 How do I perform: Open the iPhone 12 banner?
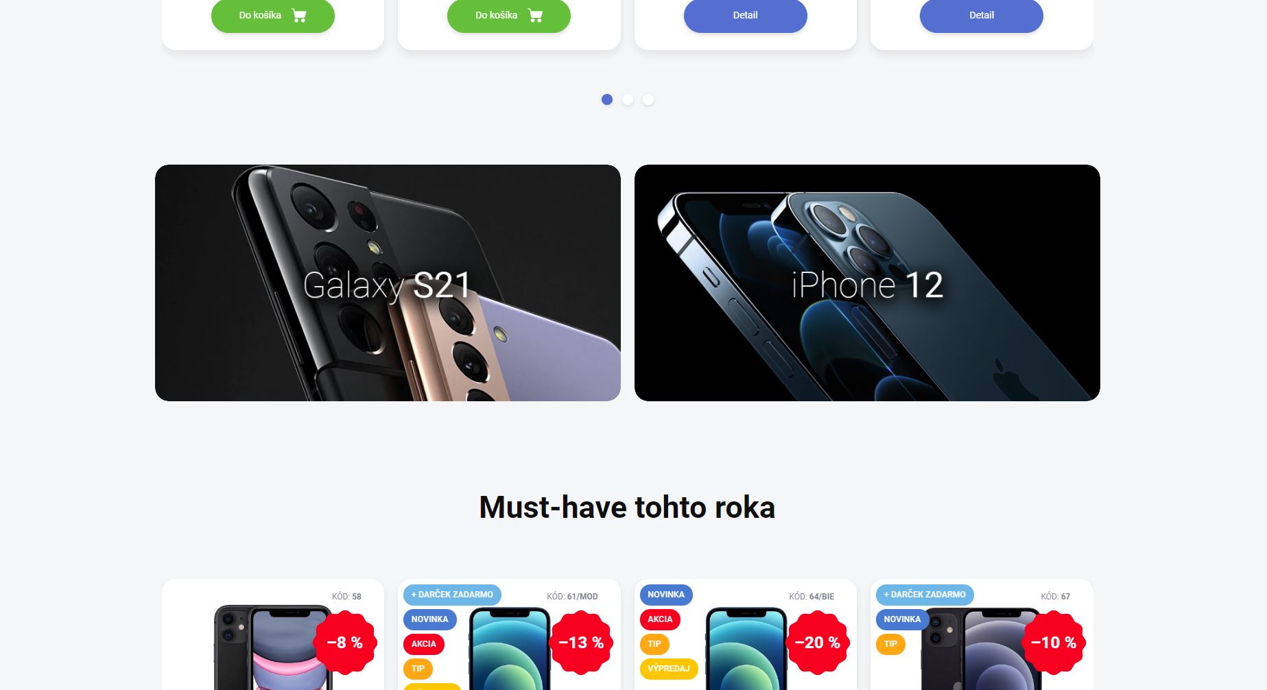(867, 283)
